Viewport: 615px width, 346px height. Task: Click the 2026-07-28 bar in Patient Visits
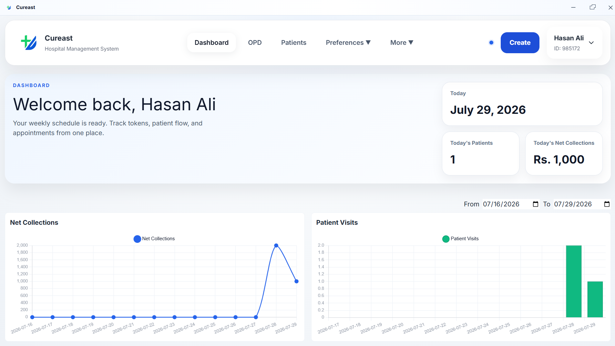(574, 282)
